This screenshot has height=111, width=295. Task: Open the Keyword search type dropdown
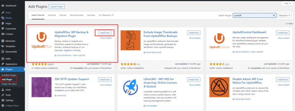click(285, 16)
